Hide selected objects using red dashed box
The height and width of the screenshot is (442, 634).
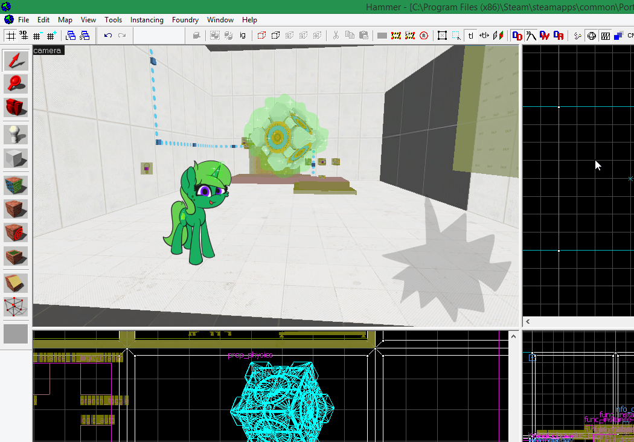pyautogui.click(x=261, y=36)
